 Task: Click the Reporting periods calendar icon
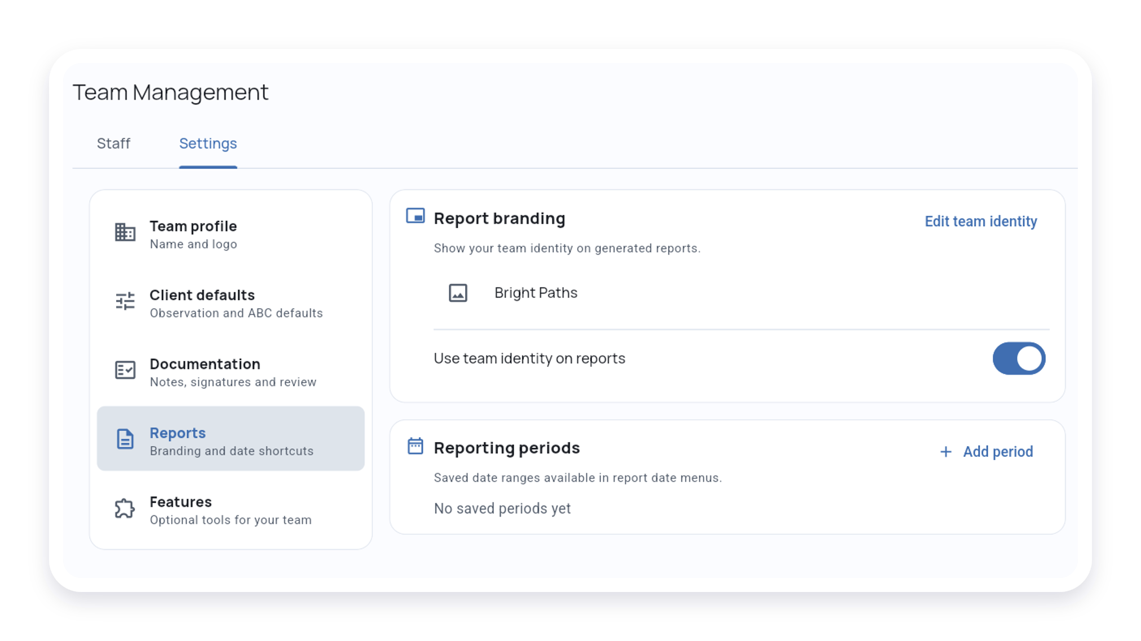pyautogui.click(x=415, y=446)
